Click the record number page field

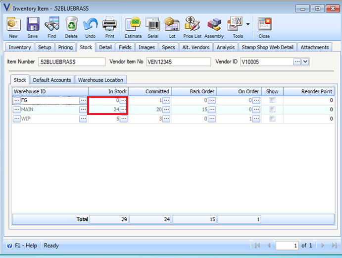287,246
